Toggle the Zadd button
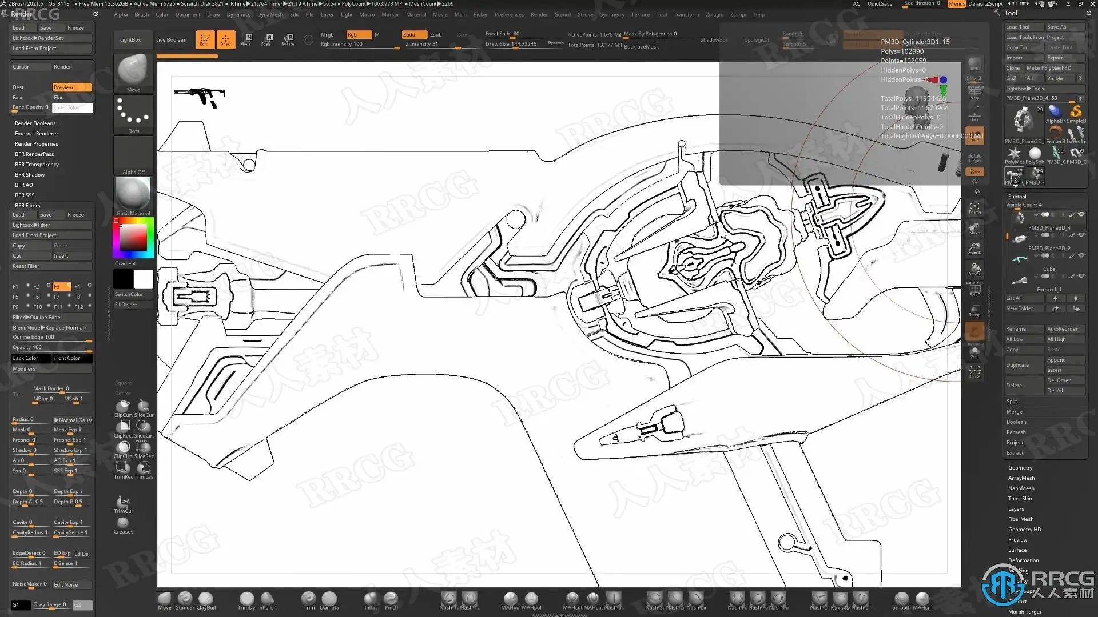1098x617 pixels. pyautogui.click(x=414, y=34)
